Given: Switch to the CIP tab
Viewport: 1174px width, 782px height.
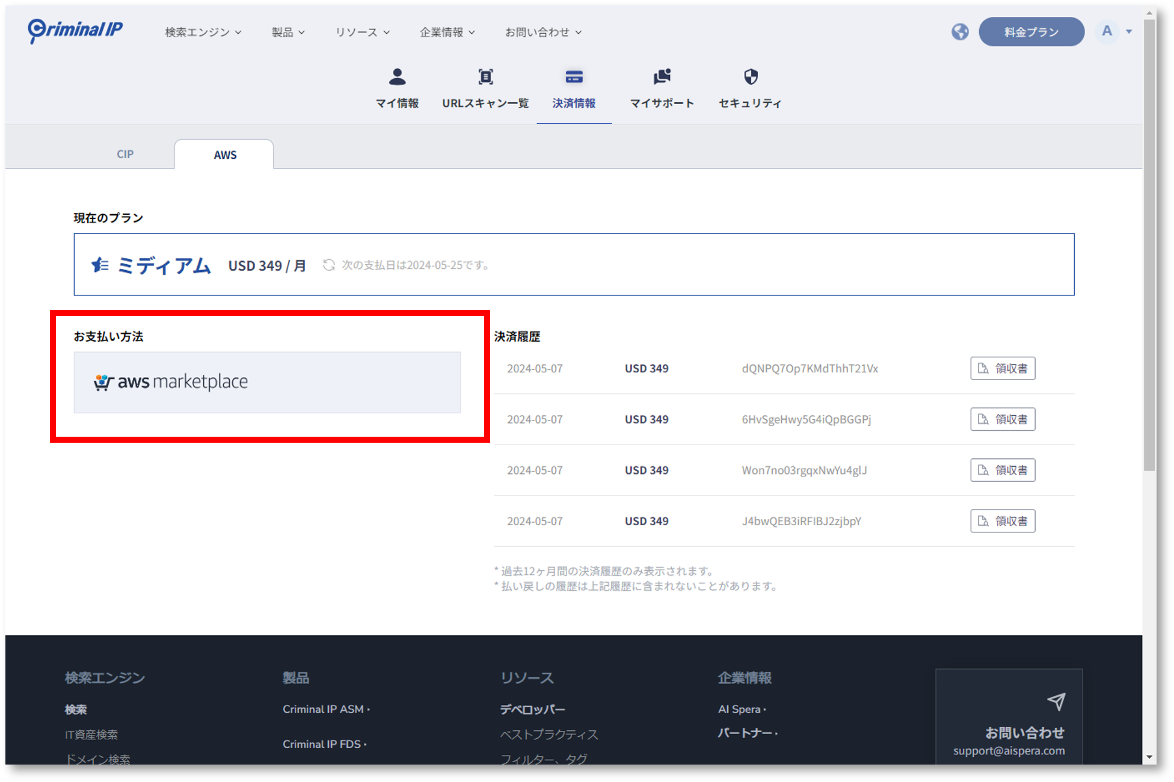Looking at the screenshot, I should tap(125, 155).
